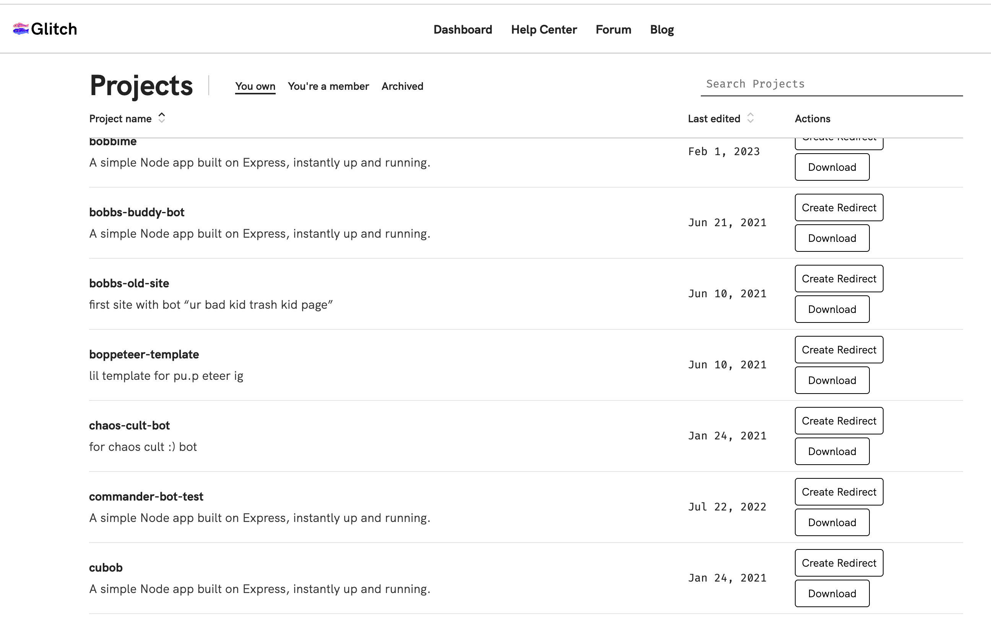Open the bobbs-old-site project name

129,283
